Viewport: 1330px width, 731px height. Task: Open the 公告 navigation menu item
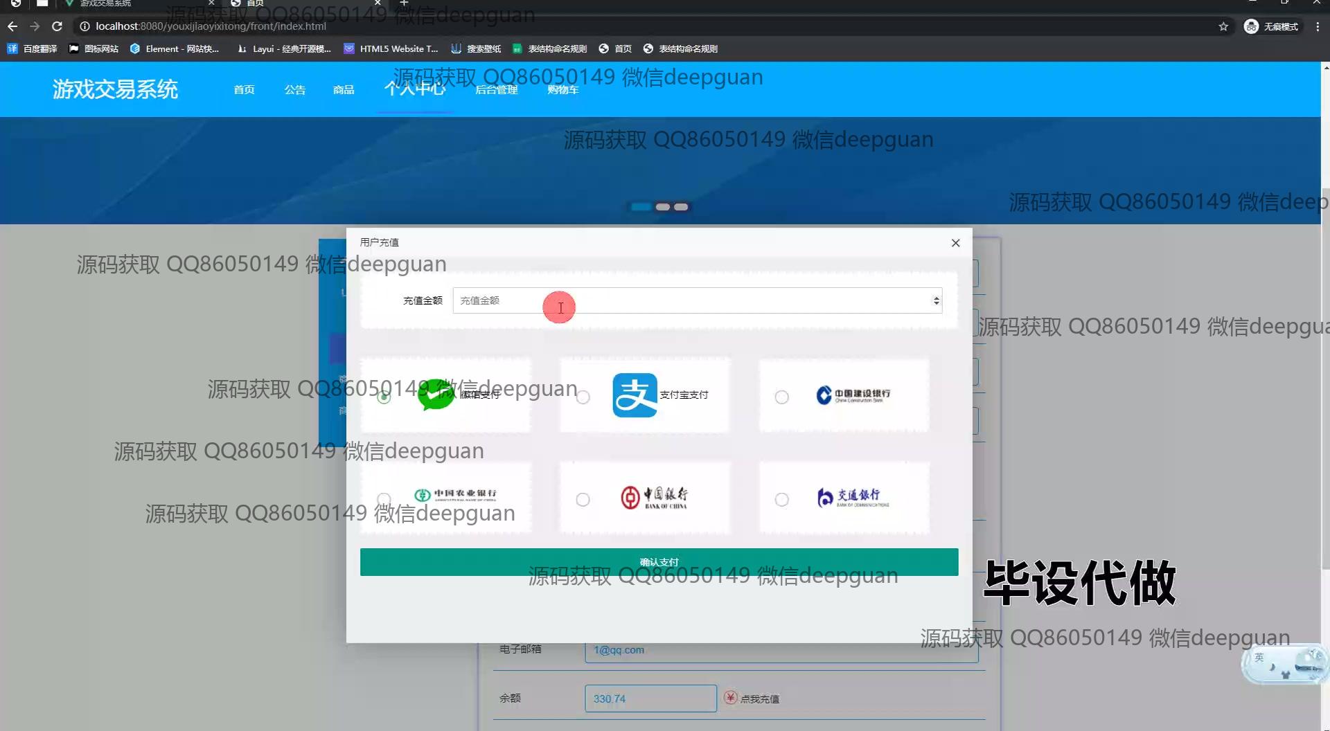pyautogui.click(x=294, y=90)
